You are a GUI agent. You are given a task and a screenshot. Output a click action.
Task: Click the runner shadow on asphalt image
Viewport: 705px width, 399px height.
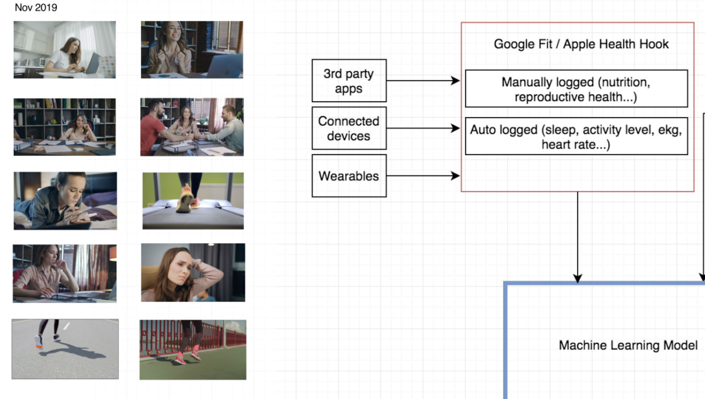pos(65,349)
